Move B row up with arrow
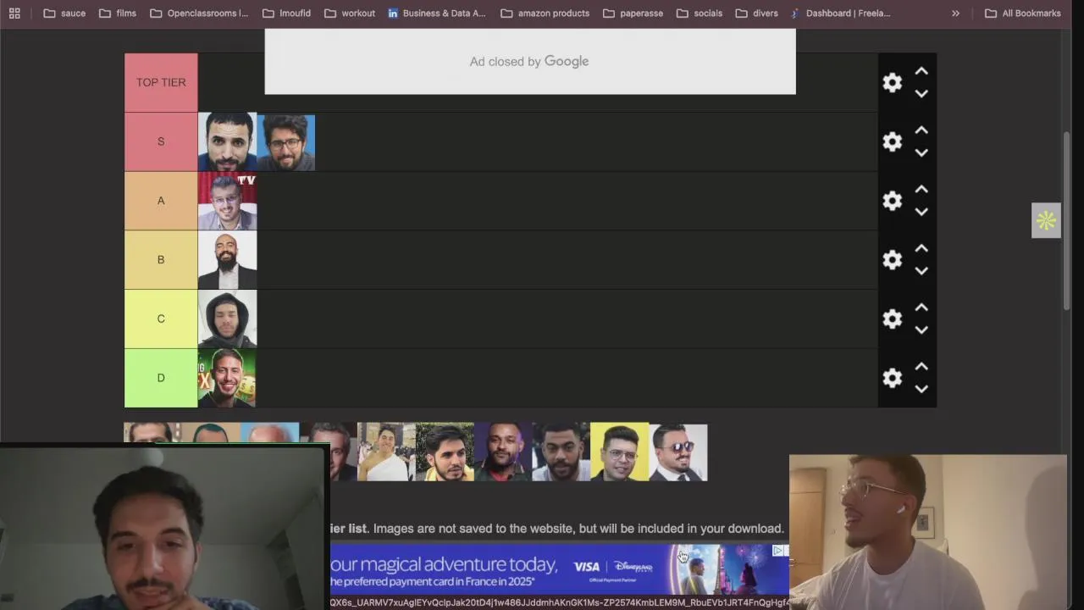Image resolution: width=1084 pixels, height=610 pixels. click(921, 249)
